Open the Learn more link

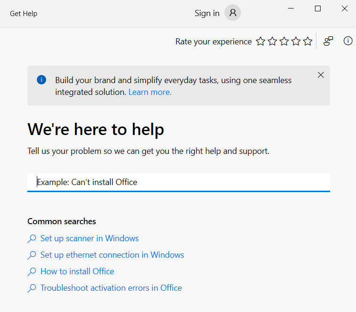click(150, 92)
